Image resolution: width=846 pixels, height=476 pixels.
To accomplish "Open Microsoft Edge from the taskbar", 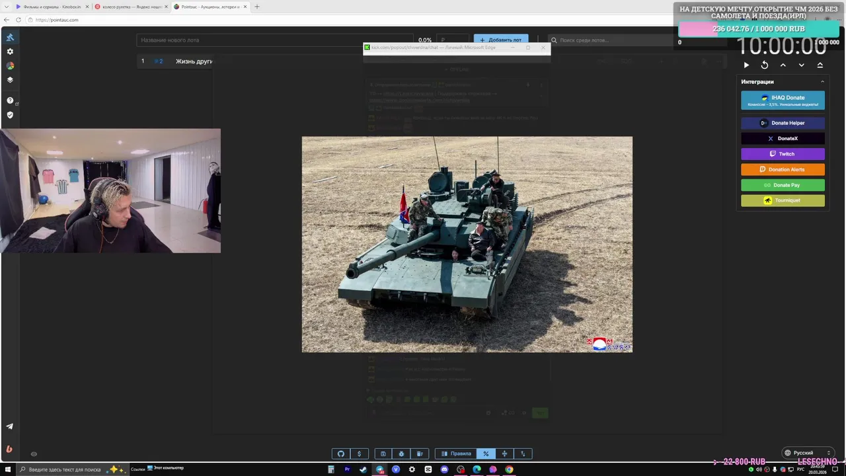I will click(477, 469).
